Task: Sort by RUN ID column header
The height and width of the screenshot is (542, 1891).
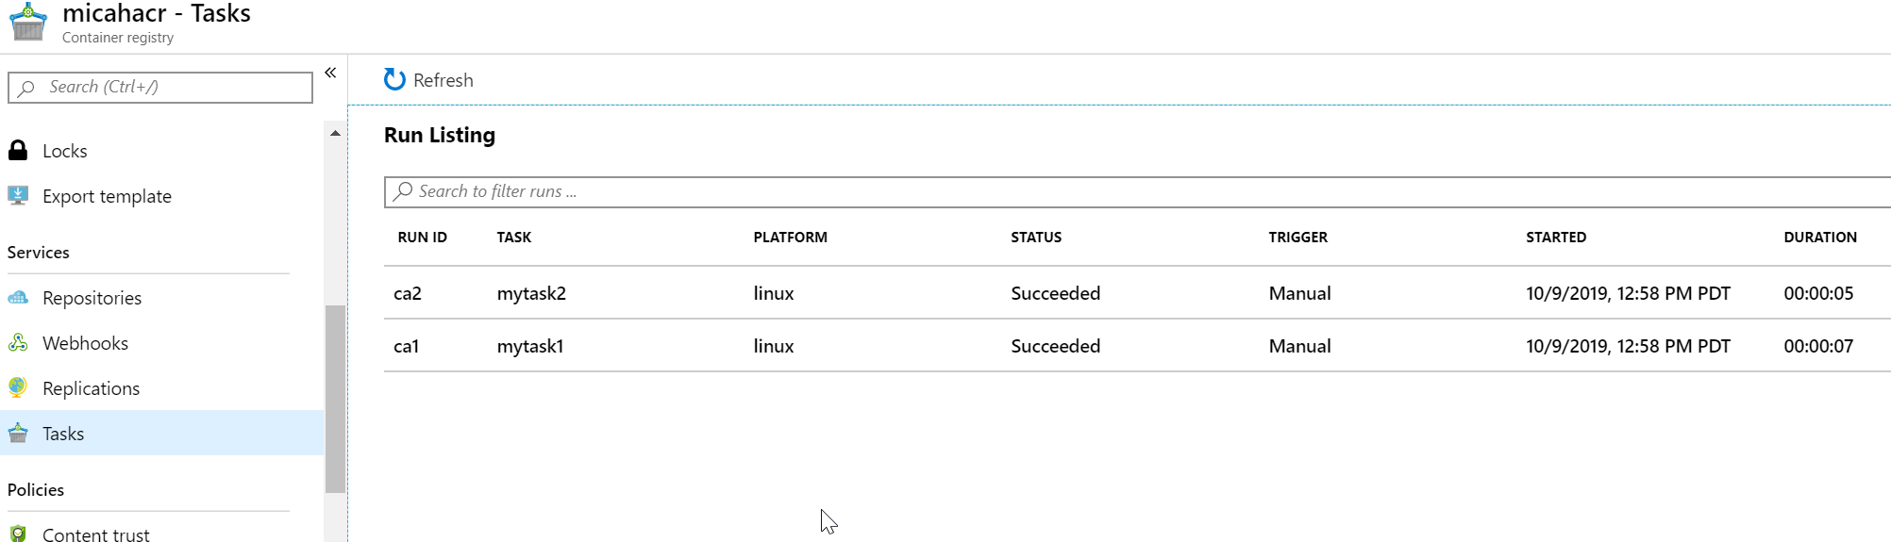Action: pos(422,238)
